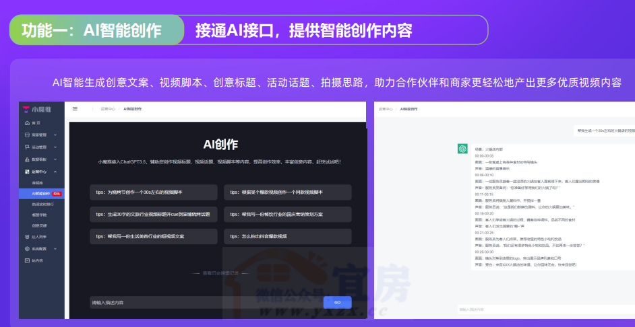Expand the 系统配置 chevron arrow
635x327 pixels.
55,248
